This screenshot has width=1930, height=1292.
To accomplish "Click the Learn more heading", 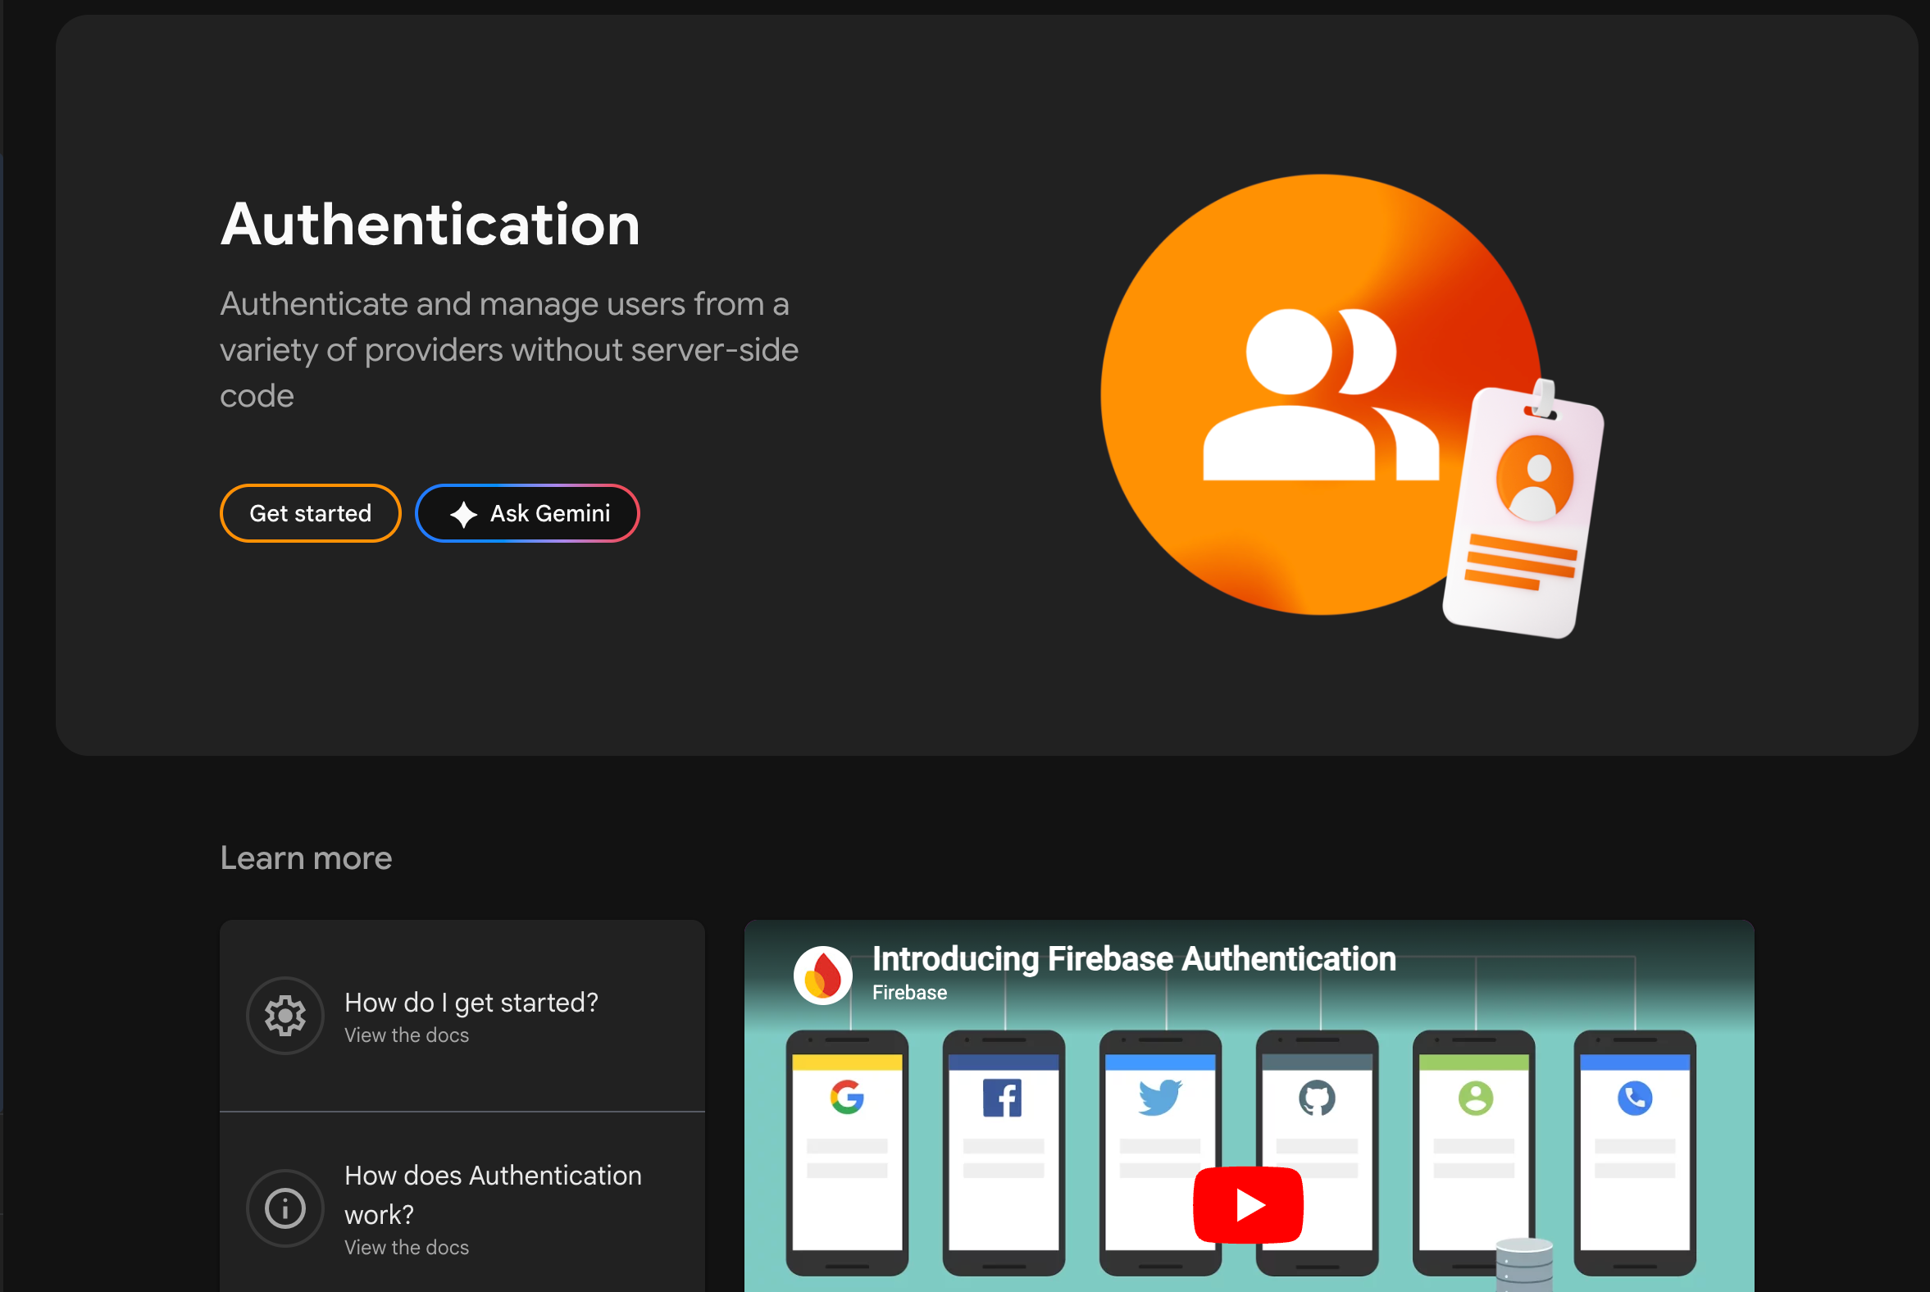I will [x=306, y=858].
